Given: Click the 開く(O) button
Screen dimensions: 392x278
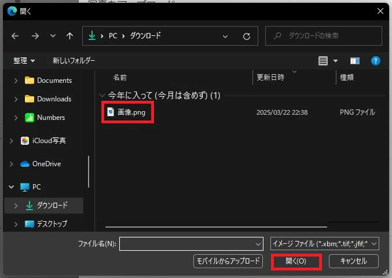Looking at the screenshot, I should point(296,261).
